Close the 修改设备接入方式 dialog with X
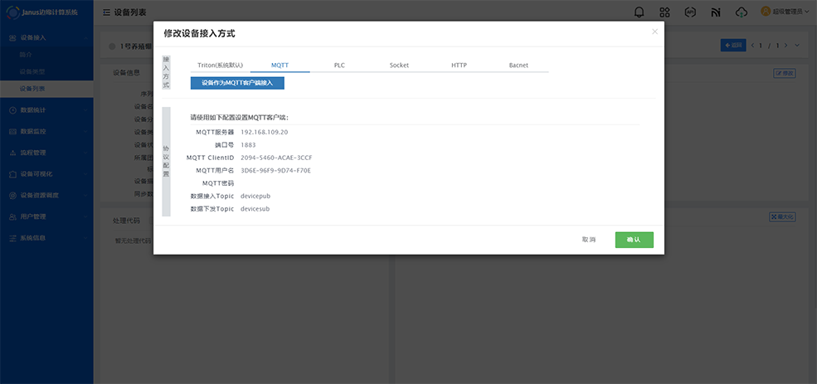 [x=654, y=32]
